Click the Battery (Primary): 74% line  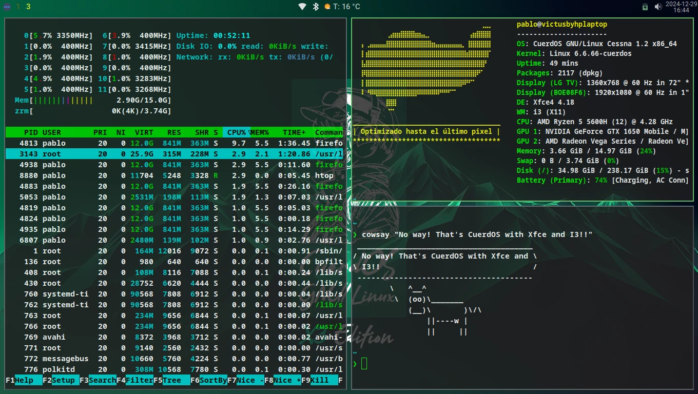coord(603,180)
